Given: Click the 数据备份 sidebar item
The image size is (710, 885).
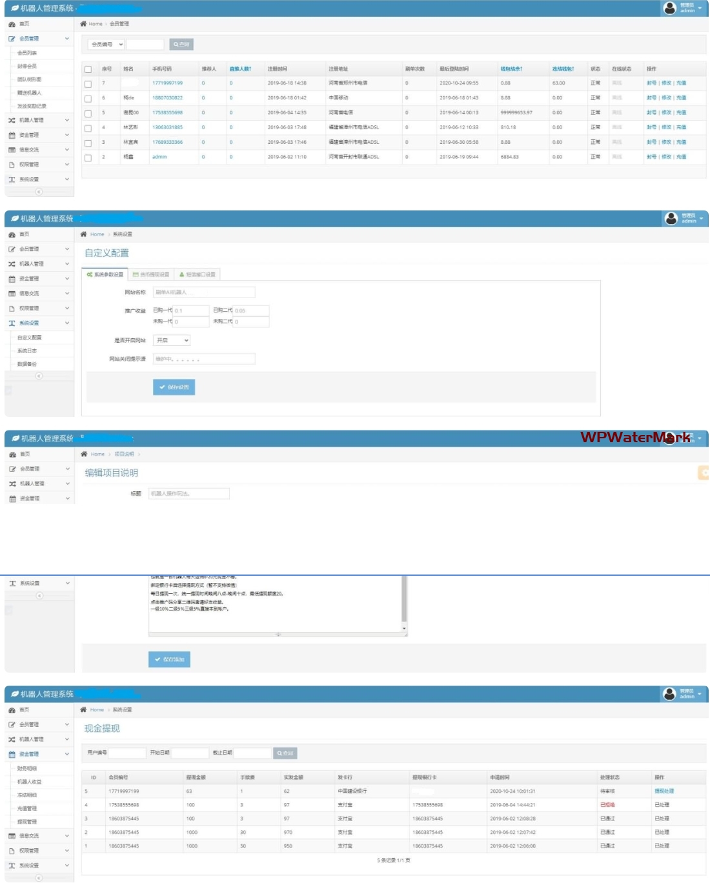Looking at the screenshot, I should coord(27,364).
